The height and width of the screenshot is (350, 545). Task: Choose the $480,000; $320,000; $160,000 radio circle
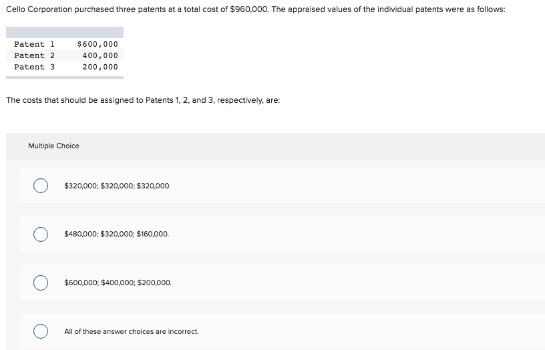[x=41, y=234]
